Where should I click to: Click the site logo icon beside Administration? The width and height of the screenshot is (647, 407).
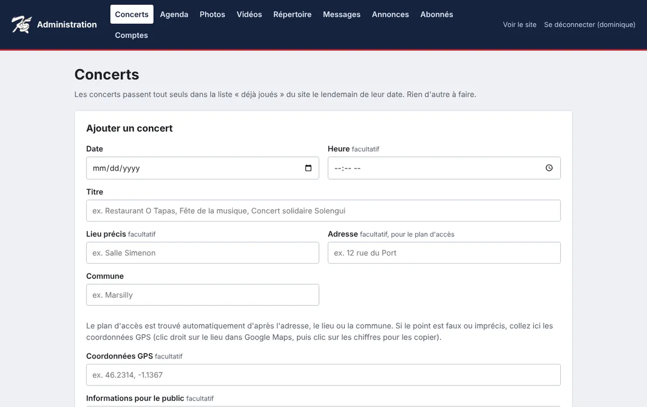coord(22,24)
